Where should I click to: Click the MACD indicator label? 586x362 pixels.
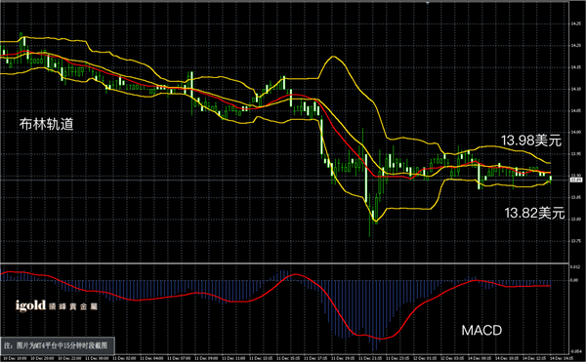tap(481, 330)
